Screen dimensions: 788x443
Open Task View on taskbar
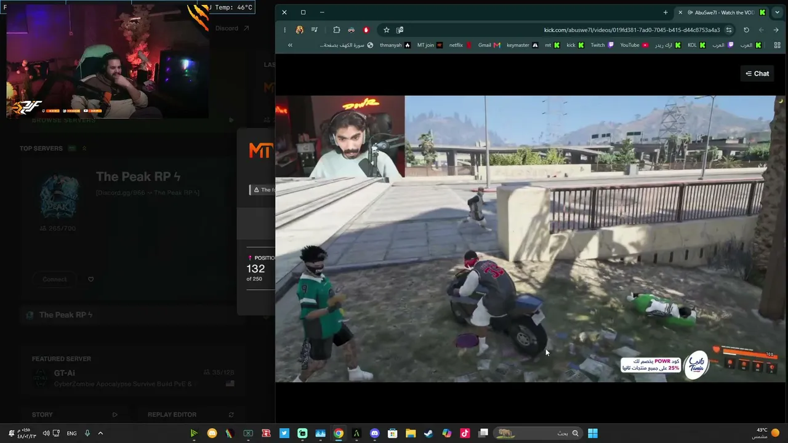(x=483, y=433)
